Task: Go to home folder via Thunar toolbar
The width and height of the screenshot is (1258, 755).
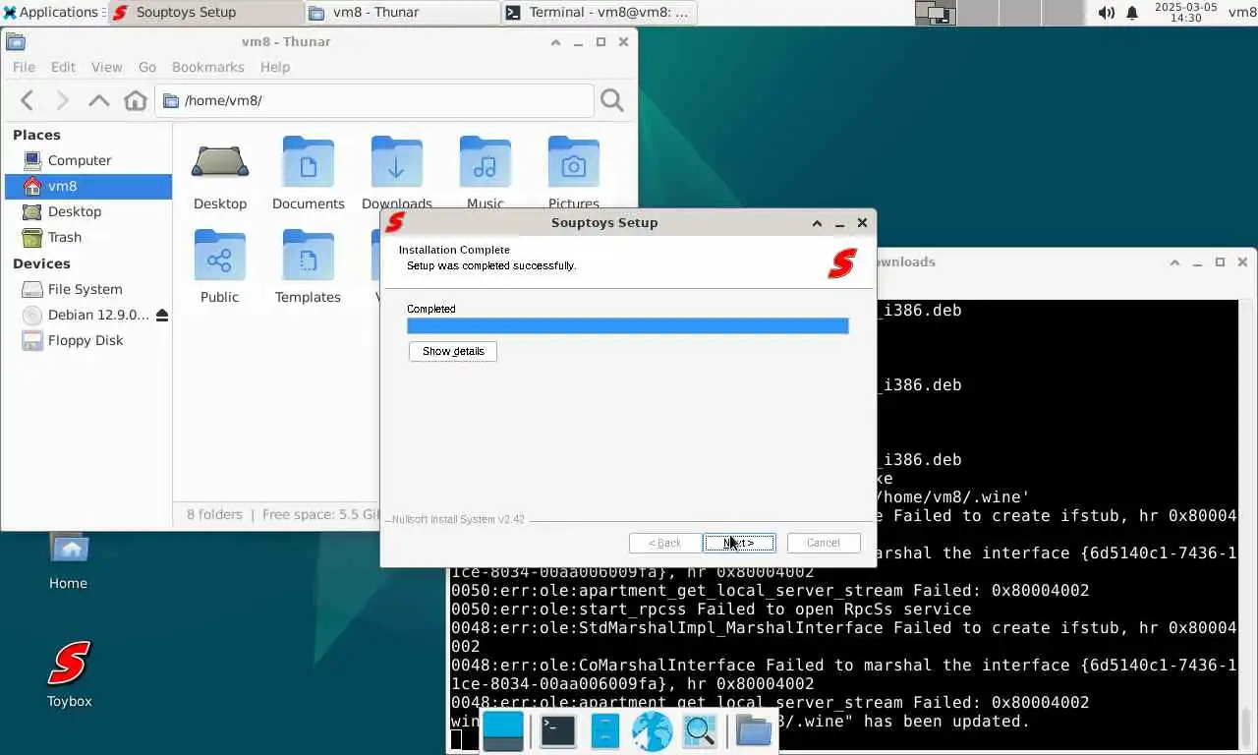Action: tap(136, 100)
